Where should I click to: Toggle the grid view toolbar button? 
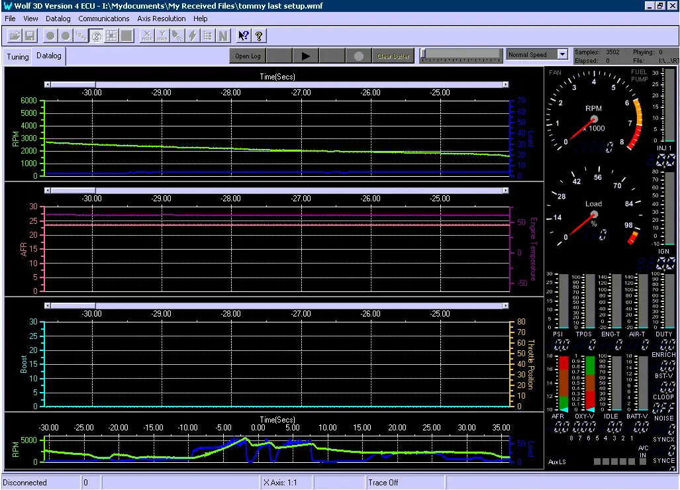point(111,36)
